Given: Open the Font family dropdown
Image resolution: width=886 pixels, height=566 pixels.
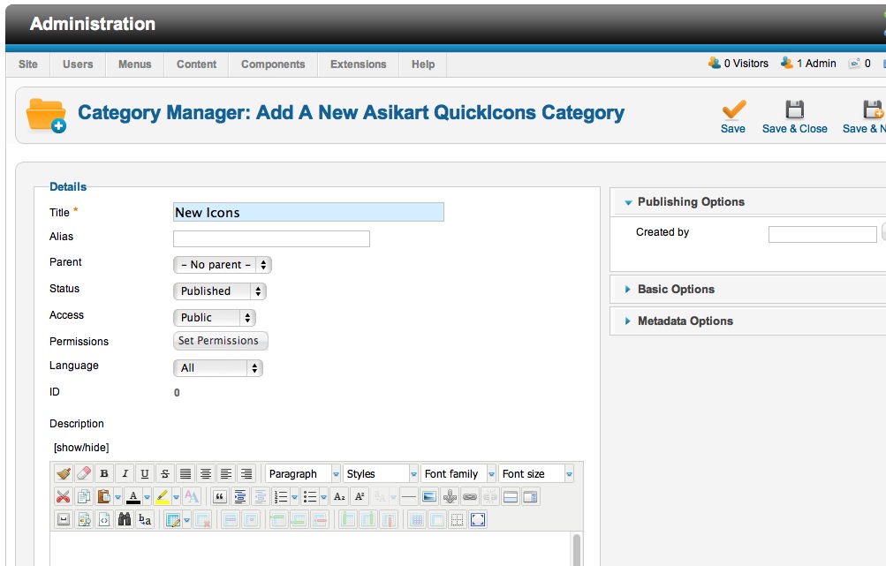Looking at the screenshot, I should click(458, 473).
